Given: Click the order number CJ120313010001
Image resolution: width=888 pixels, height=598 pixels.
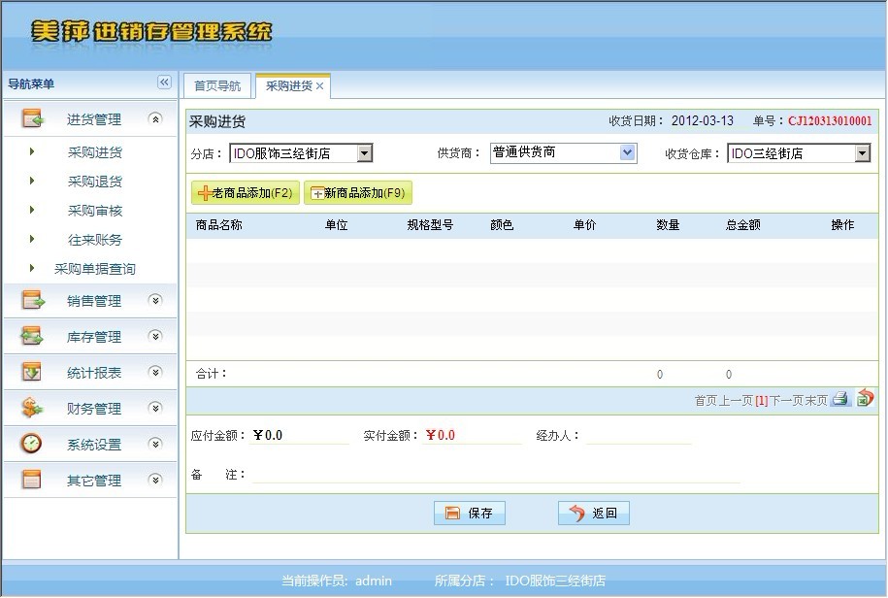Looking at the screenshot, I should (x=830, y=120).
